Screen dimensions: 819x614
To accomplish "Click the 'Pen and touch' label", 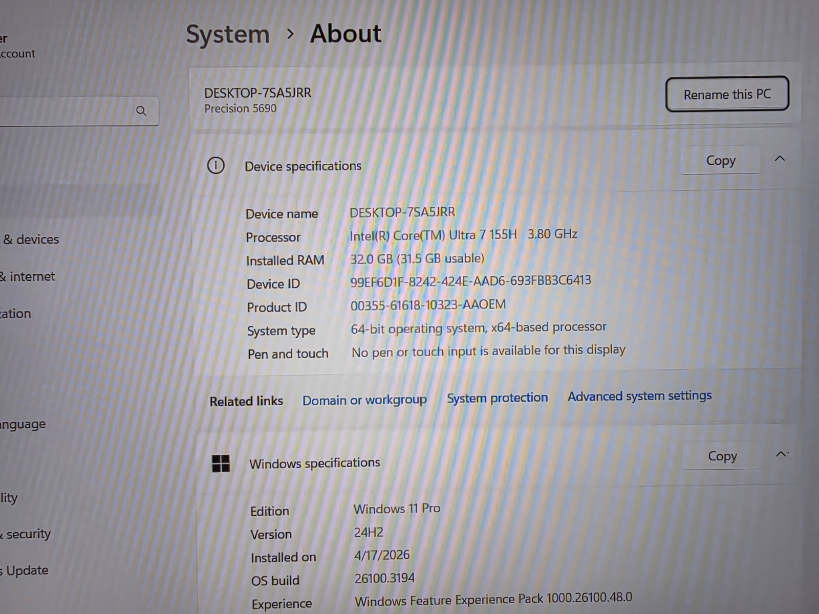I will [x=288, y=354].
